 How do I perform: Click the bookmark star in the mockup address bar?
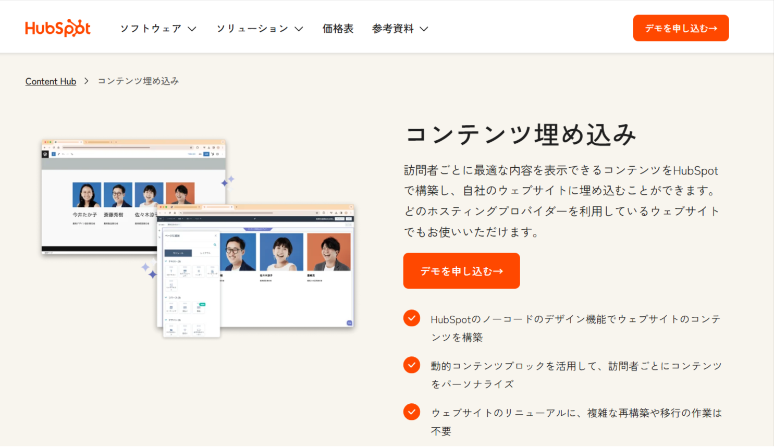coord(191,147)
